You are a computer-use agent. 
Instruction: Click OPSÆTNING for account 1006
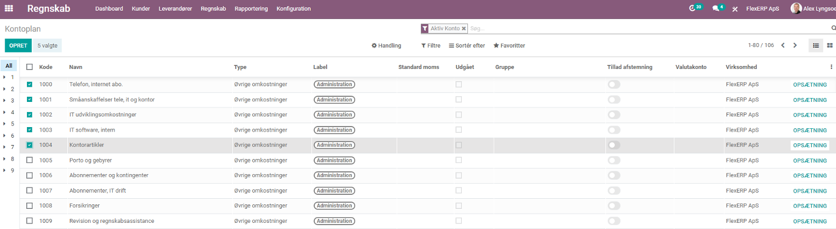coord(810,175)
